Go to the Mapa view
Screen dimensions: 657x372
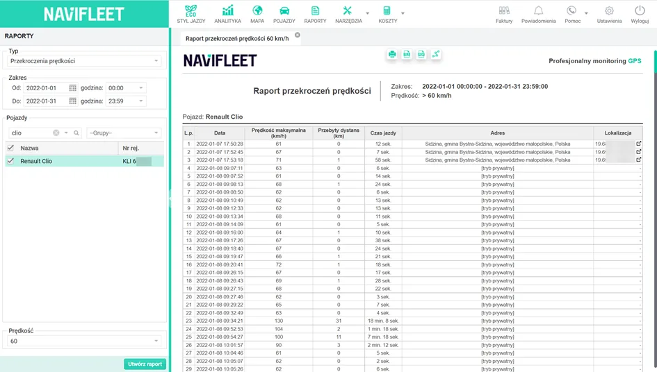257,14
